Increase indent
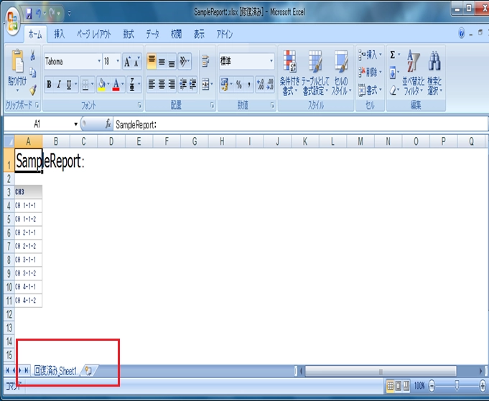This screenshot has height=401, width=489. [x=192, y=85]
